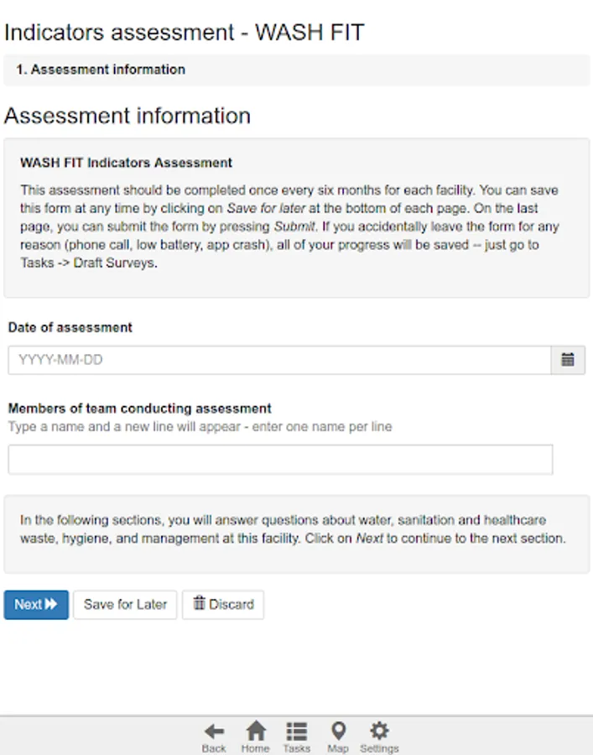
Task: Click the Save for Later button
Action: 125,604
